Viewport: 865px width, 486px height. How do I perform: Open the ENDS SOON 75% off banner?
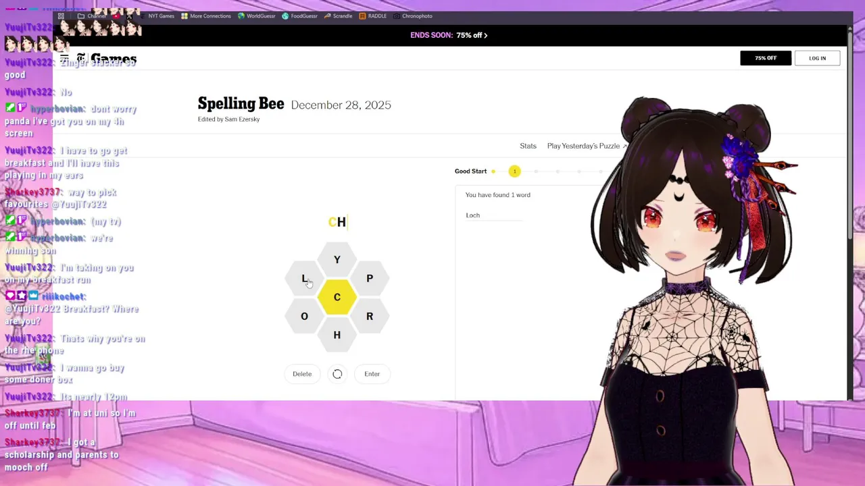[x=449, y=35]
